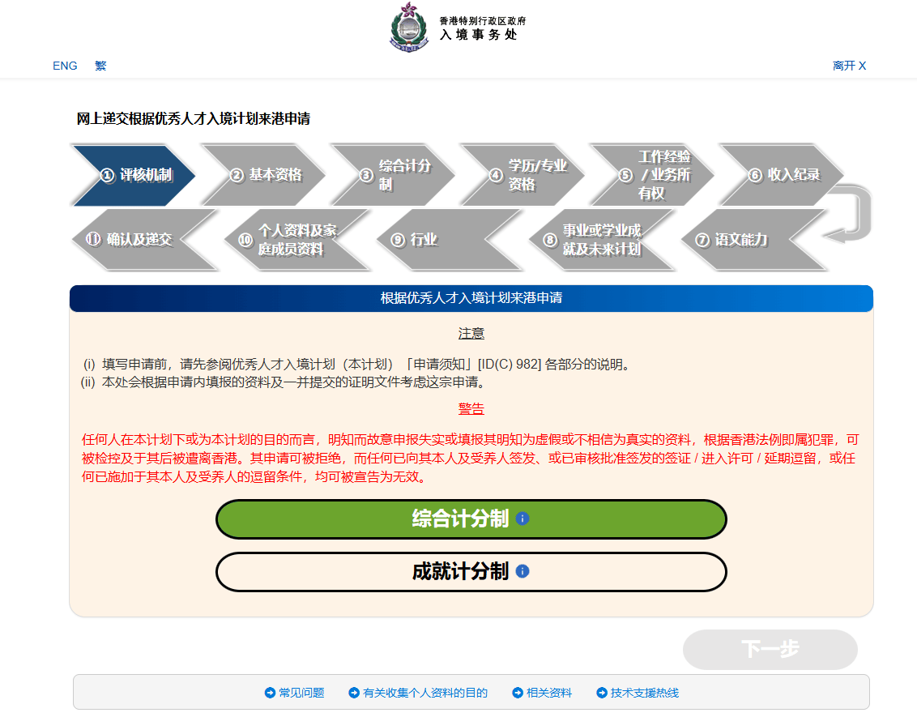
Task: Click arrow icon before 相关资料
Action: (x=518, y=693)
